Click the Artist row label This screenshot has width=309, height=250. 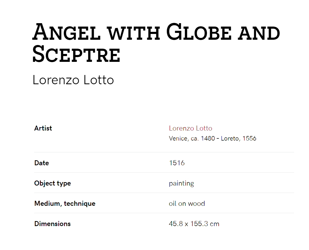43,128
